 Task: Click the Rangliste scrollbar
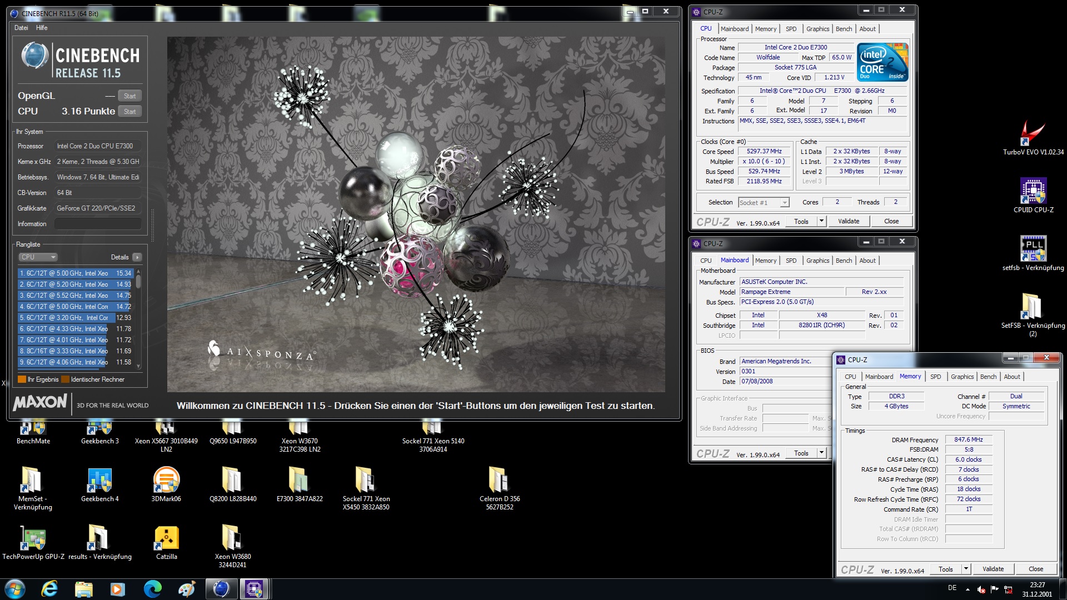[138, 318]
